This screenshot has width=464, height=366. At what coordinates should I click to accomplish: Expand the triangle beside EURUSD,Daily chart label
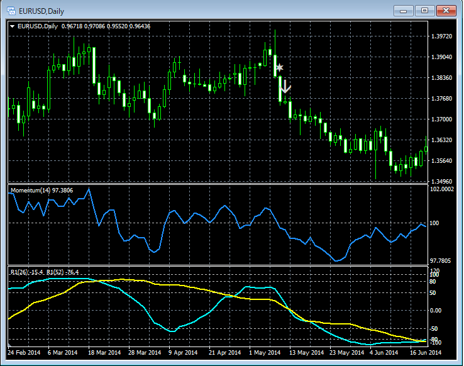(x=13, y=26)
